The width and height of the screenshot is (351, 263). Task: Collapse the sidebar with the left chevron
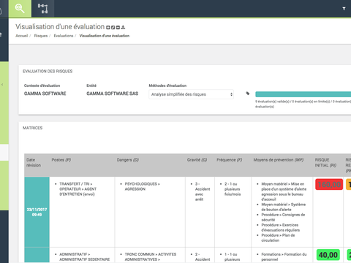2,85
